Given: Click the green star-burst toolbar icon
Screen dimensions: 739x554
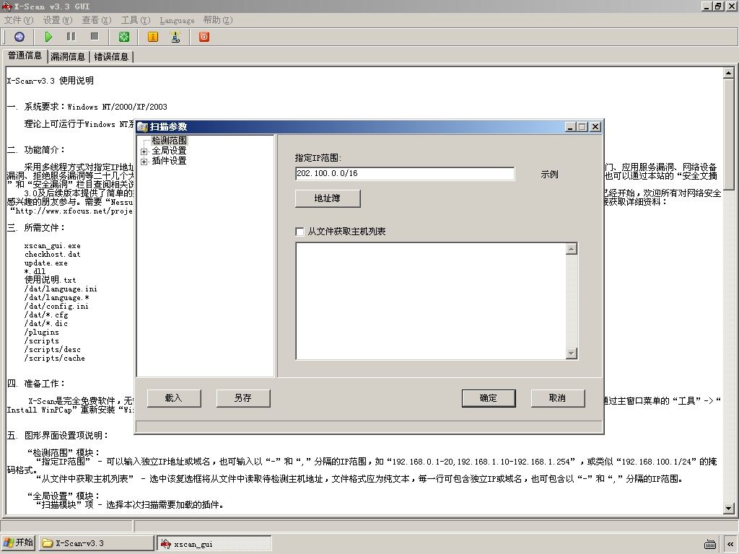Looking at the screenshot, I should point(124,37).
